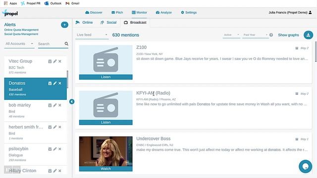The width and height of the screenshot is (317, 178).
Task: Open the Live feed dropdown
Action: pyautogui.click(x=92, y=35)
